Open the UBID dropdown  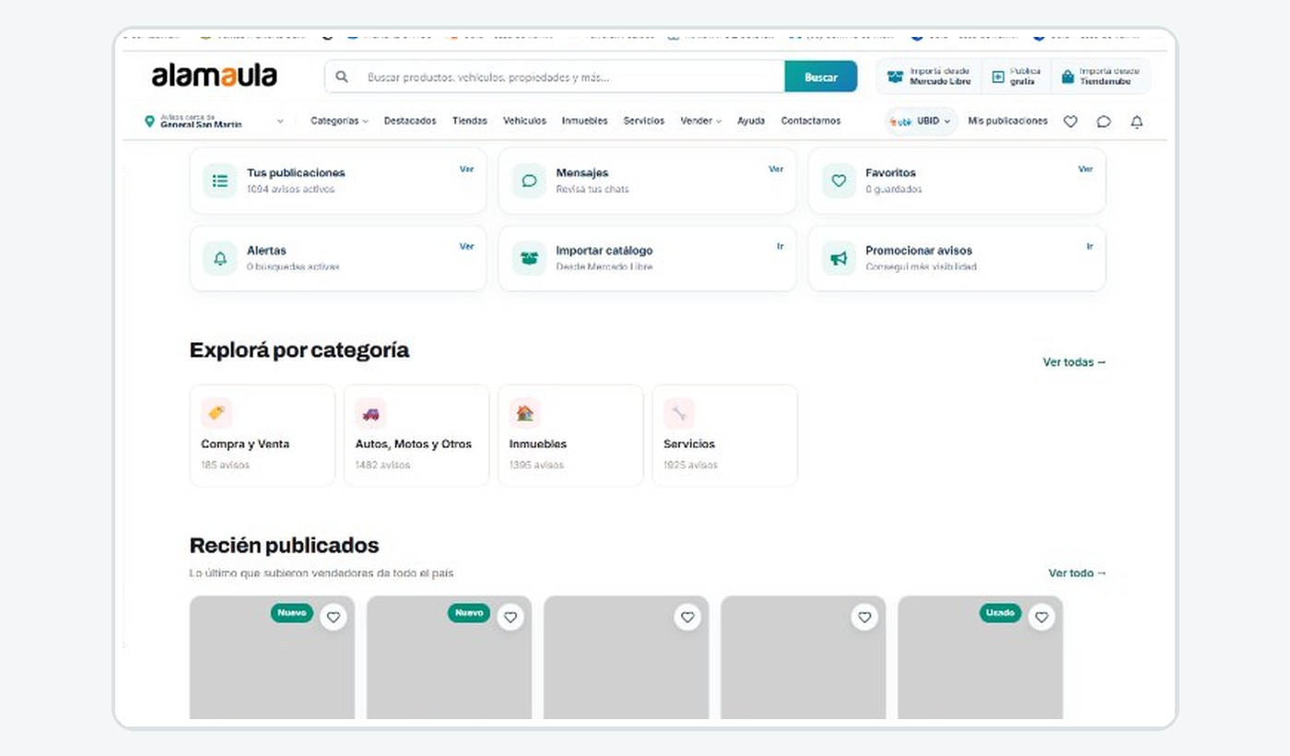coord(921,121)
